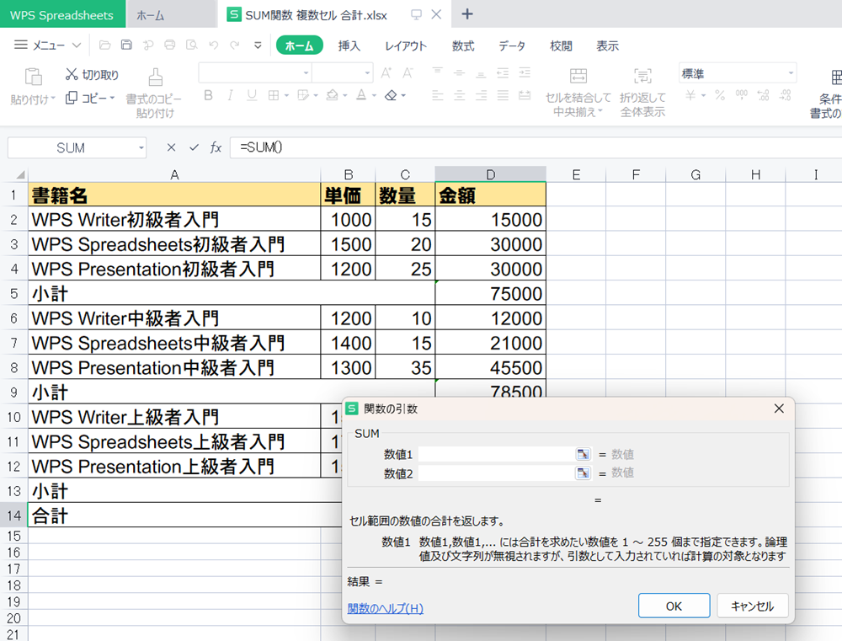
Task: Toggle Bold formatting
Action: pyautogui.click(x=208, y=96)
